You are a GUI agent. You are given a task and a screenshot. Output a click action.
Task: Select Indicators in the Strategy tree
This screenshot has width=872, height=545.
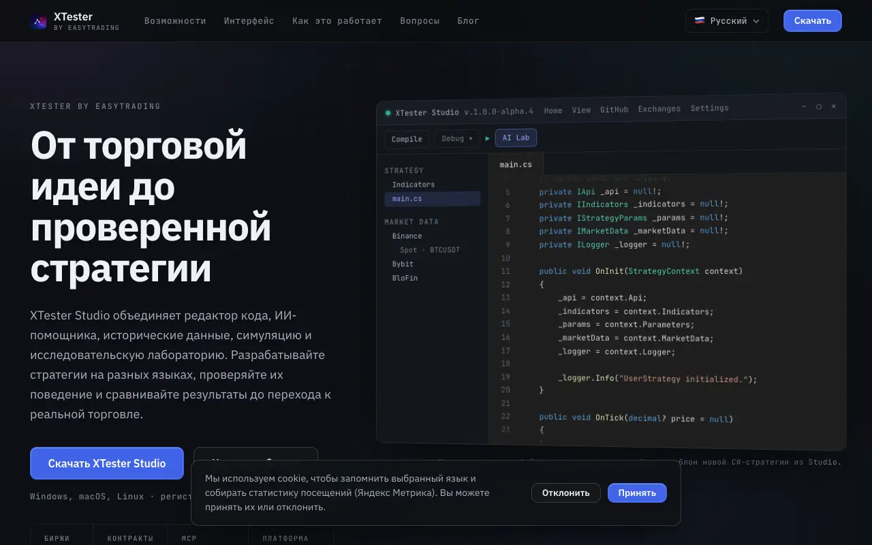pyautogui.click(x=414, y=185)
